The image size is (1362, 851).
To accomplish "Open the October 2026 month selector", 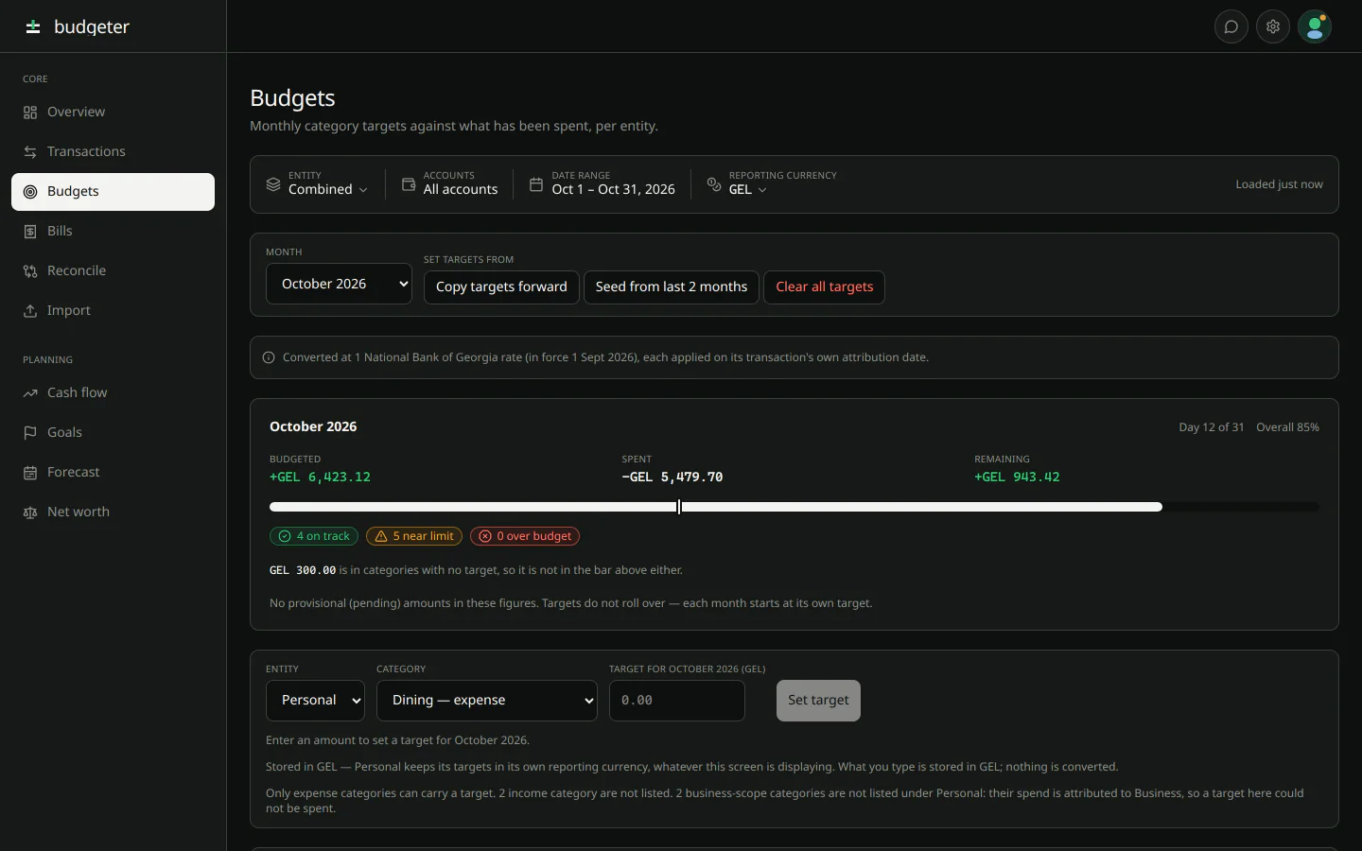I will point(339,284).
